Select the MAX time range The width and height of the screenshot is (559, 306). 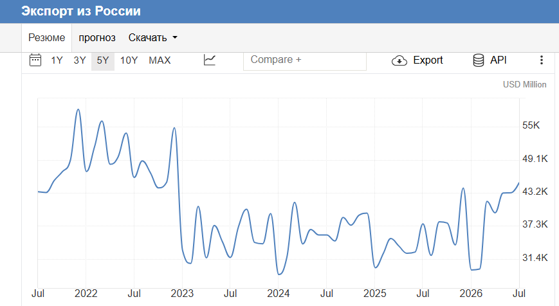point(160,60)
